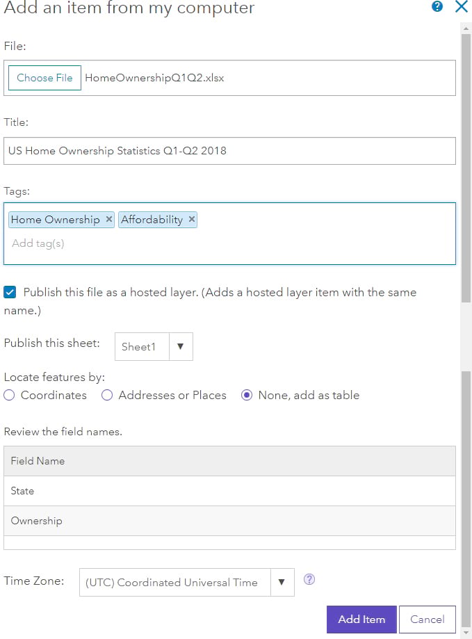Open the "Publish this sheet" selector
The image size is (472, 639).
click(154, 346)
